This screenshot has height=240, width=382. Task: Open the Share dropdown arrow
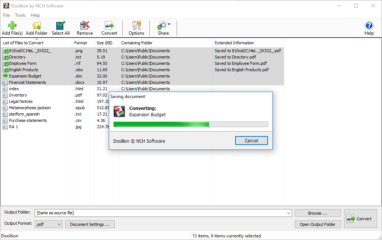(x=169, y=24)
